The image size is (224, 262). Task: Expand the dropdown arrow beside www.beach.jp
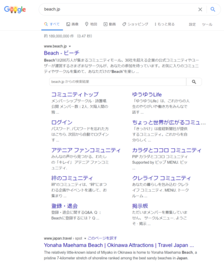pos(70,46)
